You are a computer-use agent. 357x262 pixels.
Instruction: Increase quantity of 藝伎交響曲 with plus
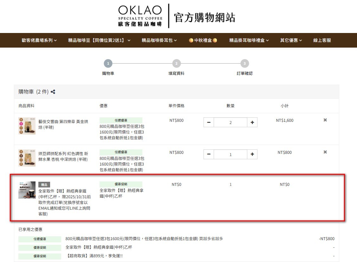point(252,122)
